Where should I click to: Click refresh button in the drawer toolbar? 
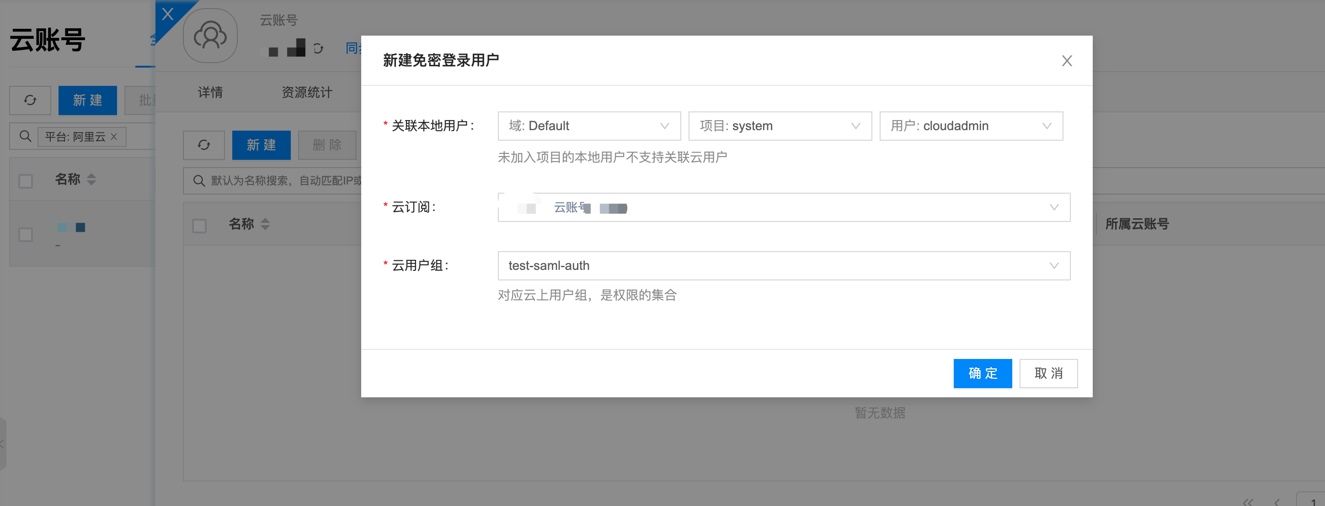[x=204, y=145]
